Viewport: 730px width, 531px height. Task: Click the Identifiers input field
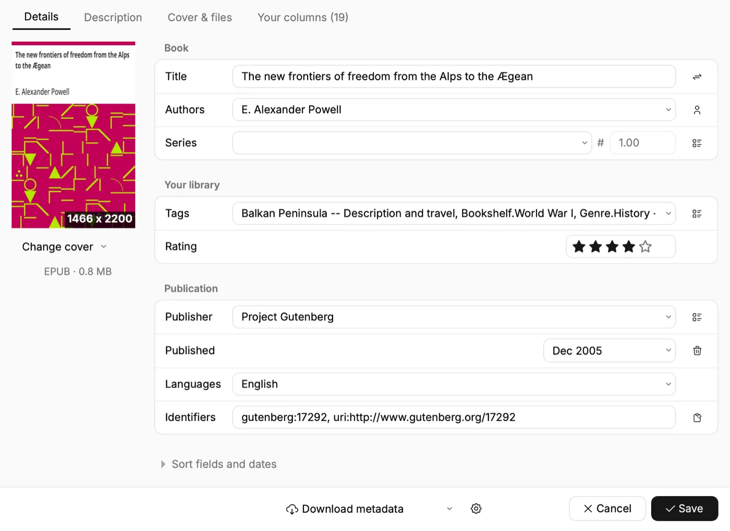pyautogui.click(x=454, y=417)
